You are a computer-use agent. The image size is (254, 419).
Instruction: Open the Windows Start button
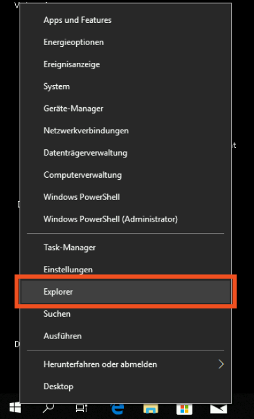[x=15, y=408]
